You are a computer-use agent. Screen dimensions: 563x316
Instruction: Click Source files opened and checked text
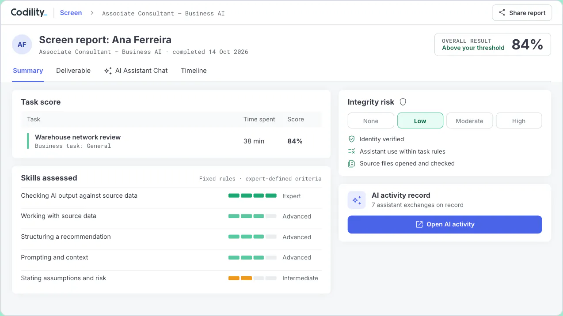407,163
